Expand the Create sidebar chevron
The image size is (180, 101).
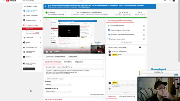click(40, 57)
